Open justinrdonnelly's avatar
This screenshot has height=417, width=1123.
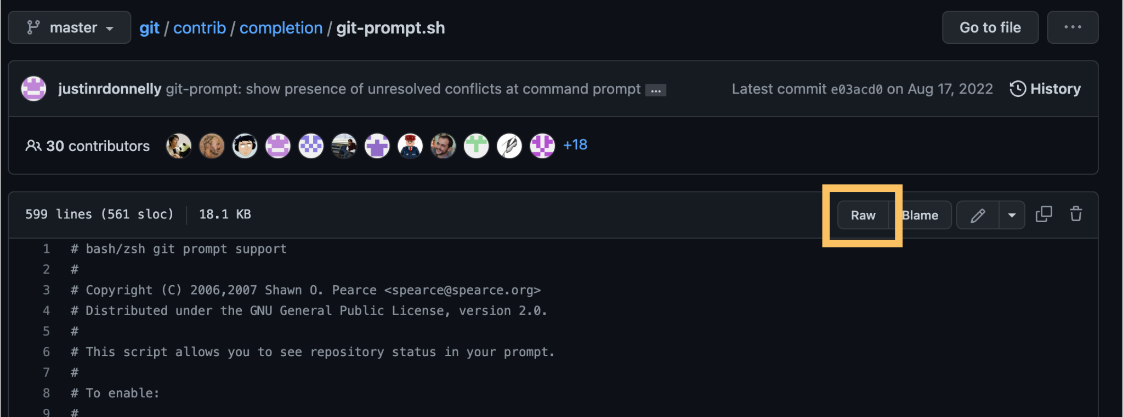click(x=33, y=88)
